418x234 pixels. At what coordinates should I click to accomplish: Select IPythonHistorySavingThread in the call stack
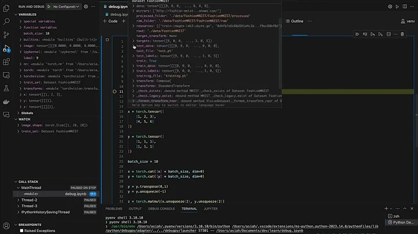point(45,212)
